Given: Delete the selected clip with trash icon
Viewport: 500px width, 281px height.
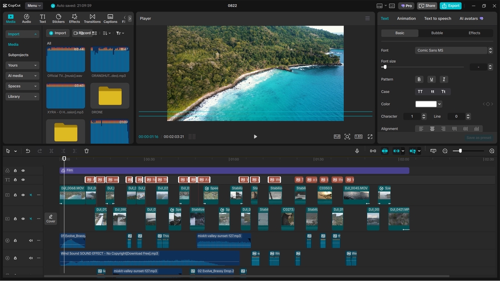Looking at the screenshot, I should 86,151.
